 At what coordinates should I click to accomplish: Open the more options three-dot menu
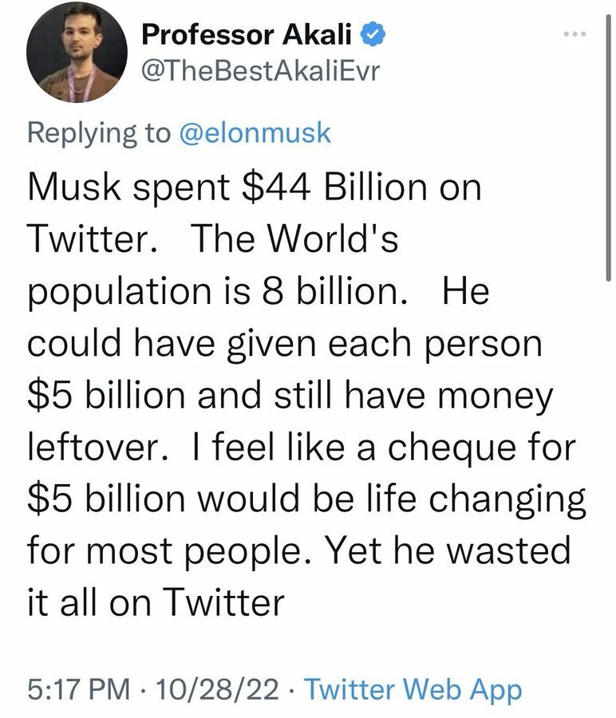point(573,35)
